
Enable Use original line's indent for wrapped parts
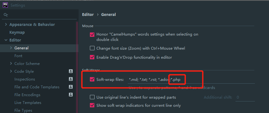point(92,97)
